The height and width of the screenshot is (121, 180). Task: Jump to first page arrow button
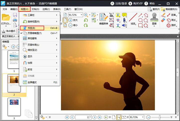[67, 117]
